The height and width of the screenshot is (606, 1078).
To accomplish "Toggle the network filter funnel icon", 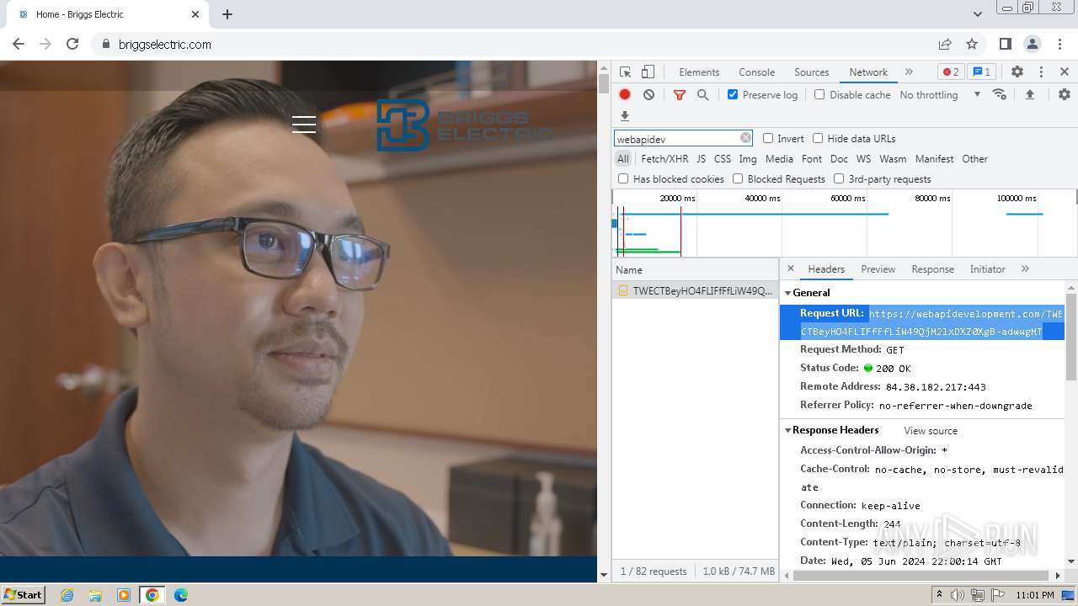I will coord(680,95).
